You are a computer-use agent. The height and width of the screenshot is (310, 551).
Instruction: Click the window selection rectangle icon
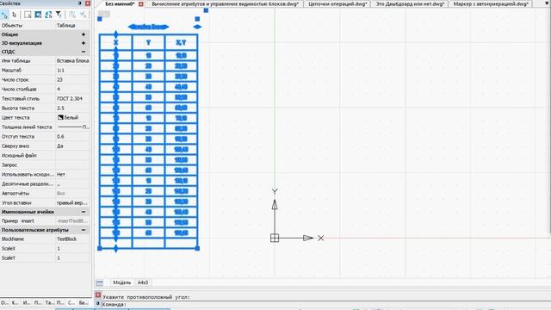[28, 15]
